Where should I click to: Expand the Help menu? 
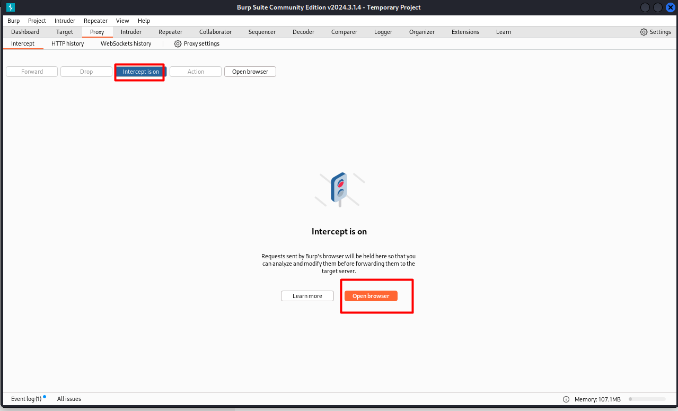144,21
